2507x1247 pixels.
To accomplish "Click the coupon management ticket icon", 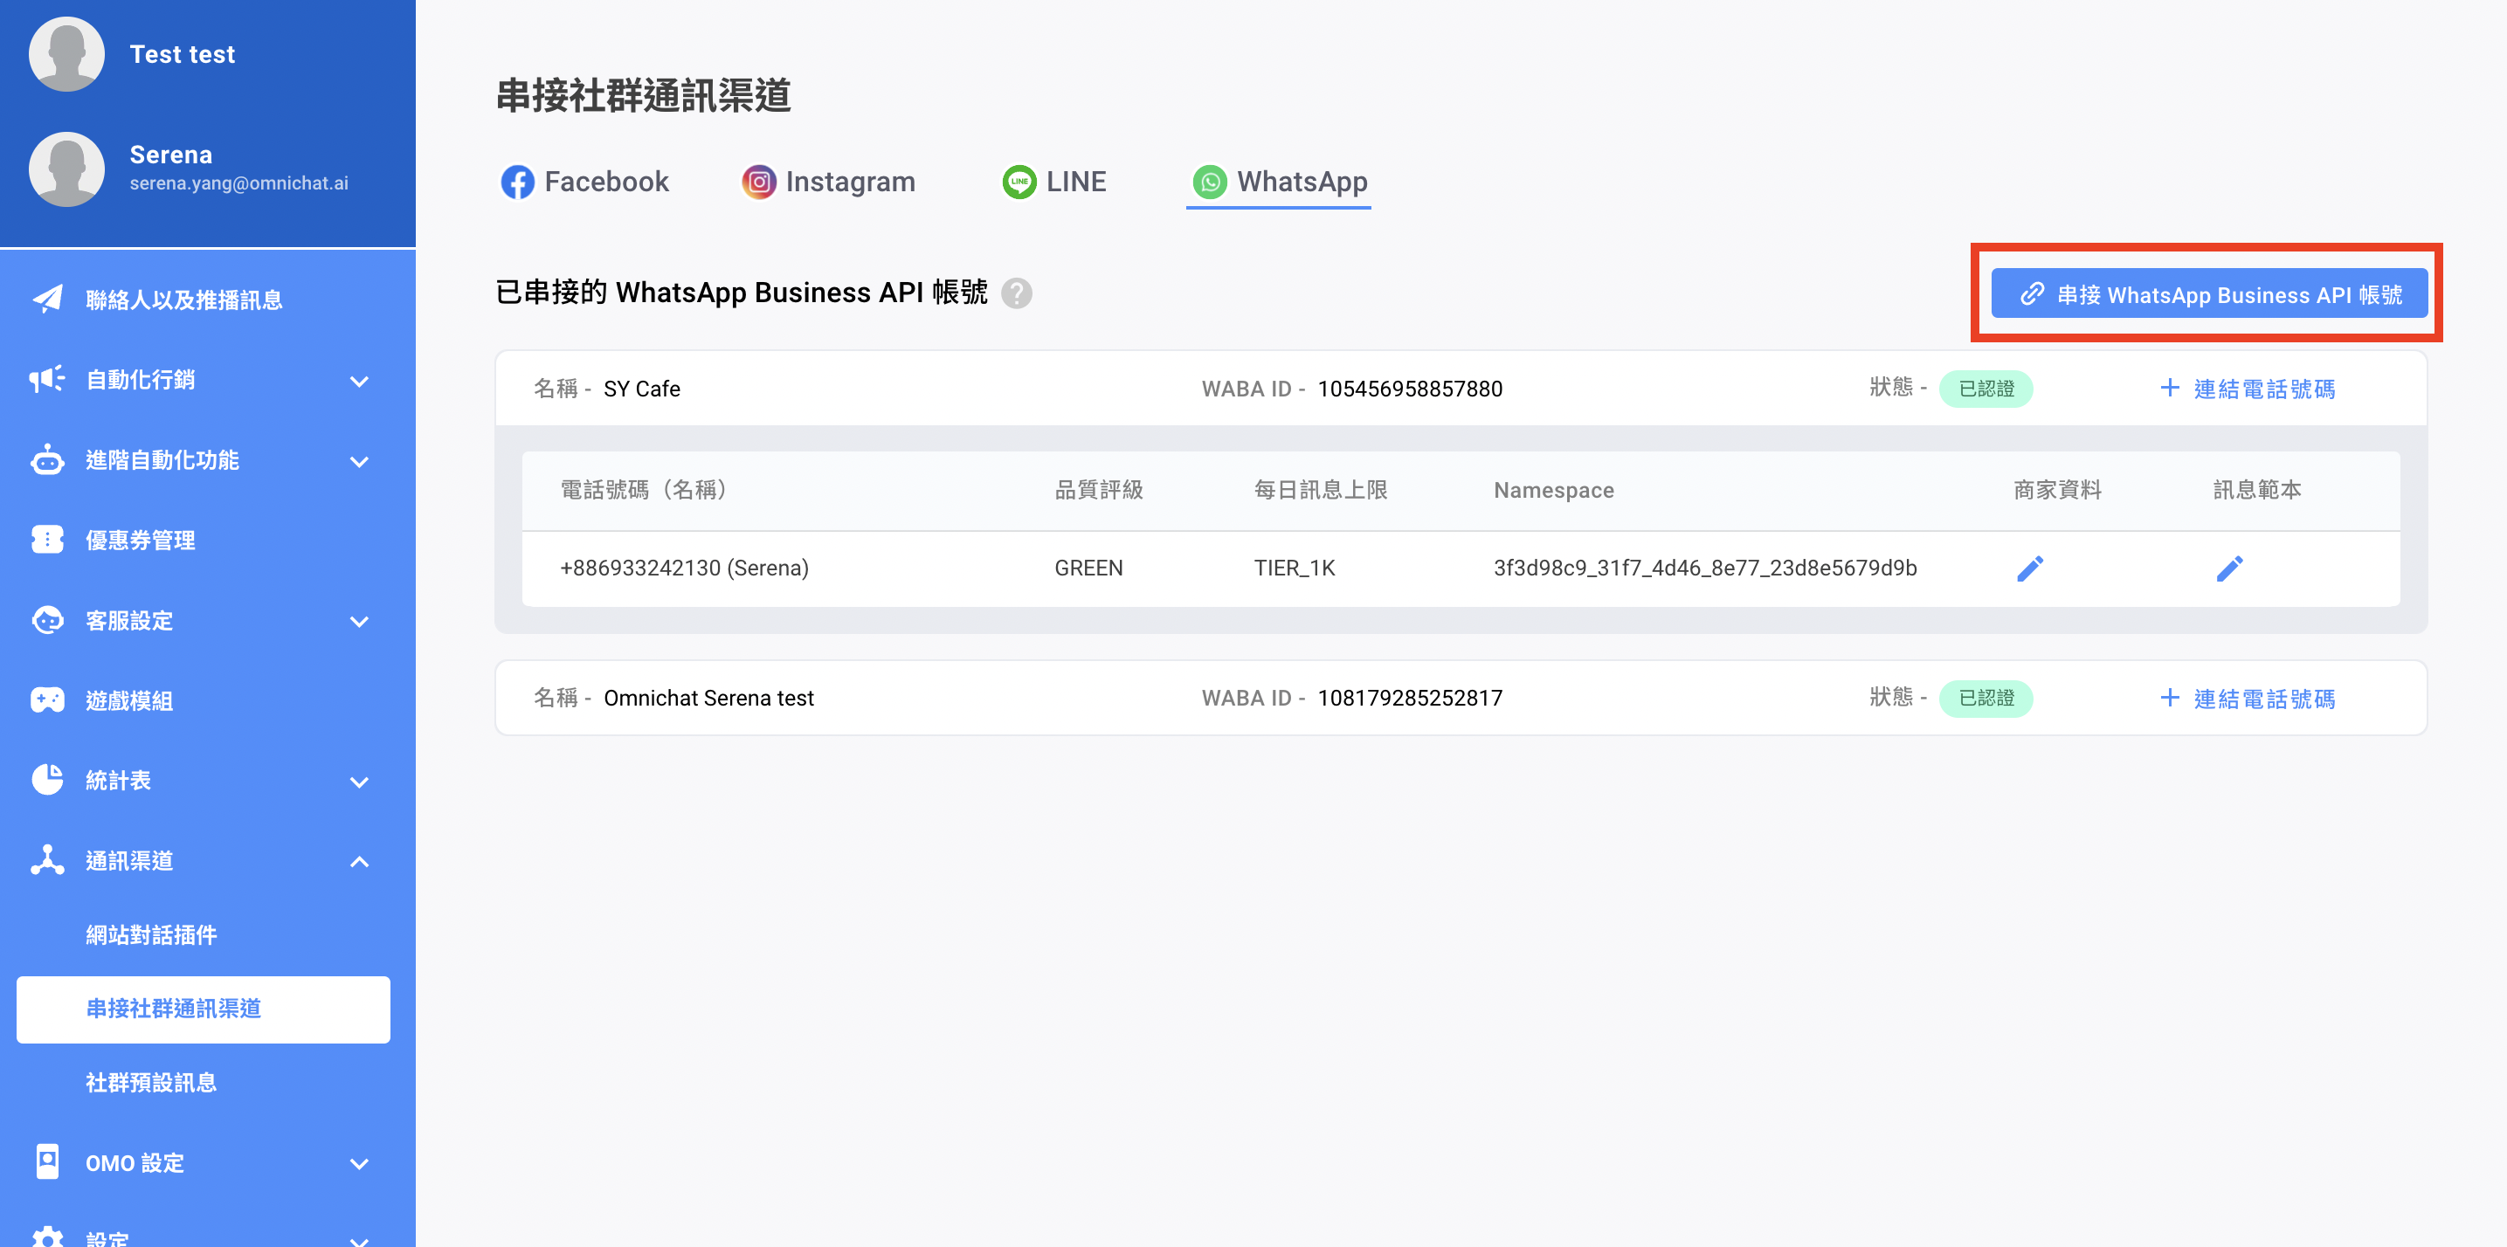I will [x=46, y=540].
